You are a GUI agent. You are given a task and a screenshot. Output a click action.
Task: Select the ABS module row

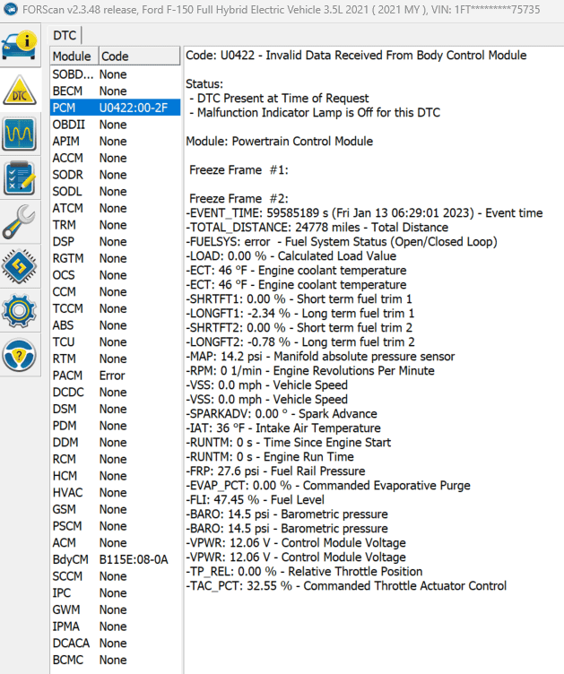(115, 325)
